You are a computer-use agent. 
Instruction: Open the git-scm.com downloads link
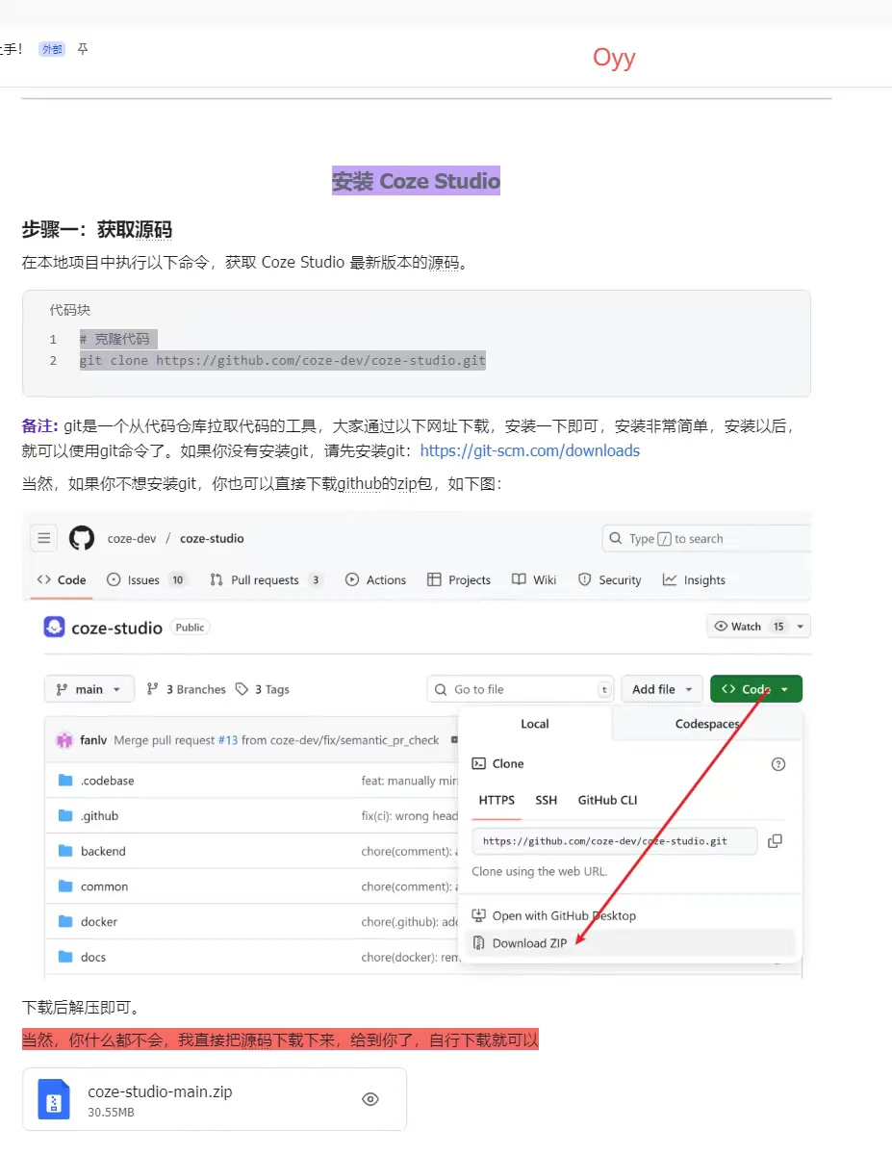point(530,450)
